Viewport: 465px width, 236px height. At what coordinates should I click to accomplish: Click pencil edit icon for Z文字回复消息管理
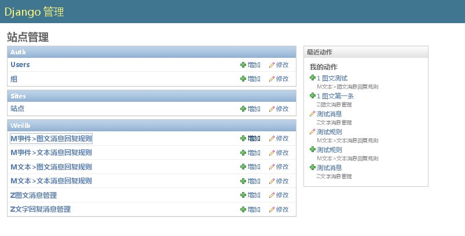pyautogui.click(x=272, y=209)
